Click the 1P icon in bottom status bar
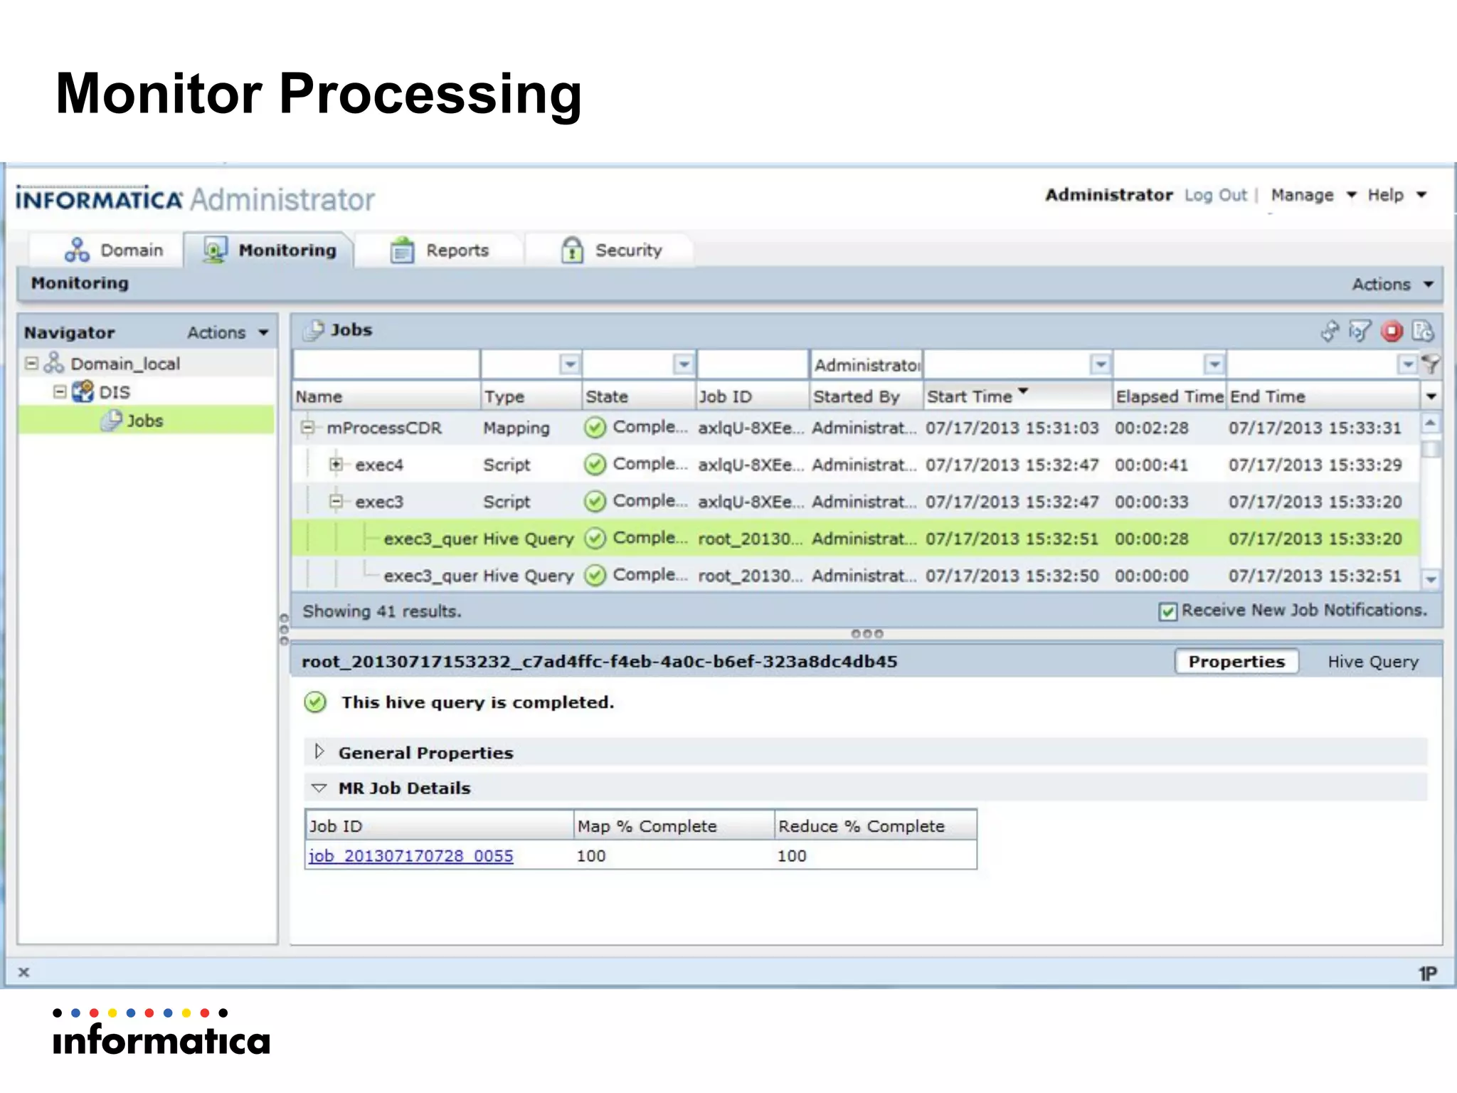The height and width of the screenshot is (1093, 1457). (x=1428, y=973)
